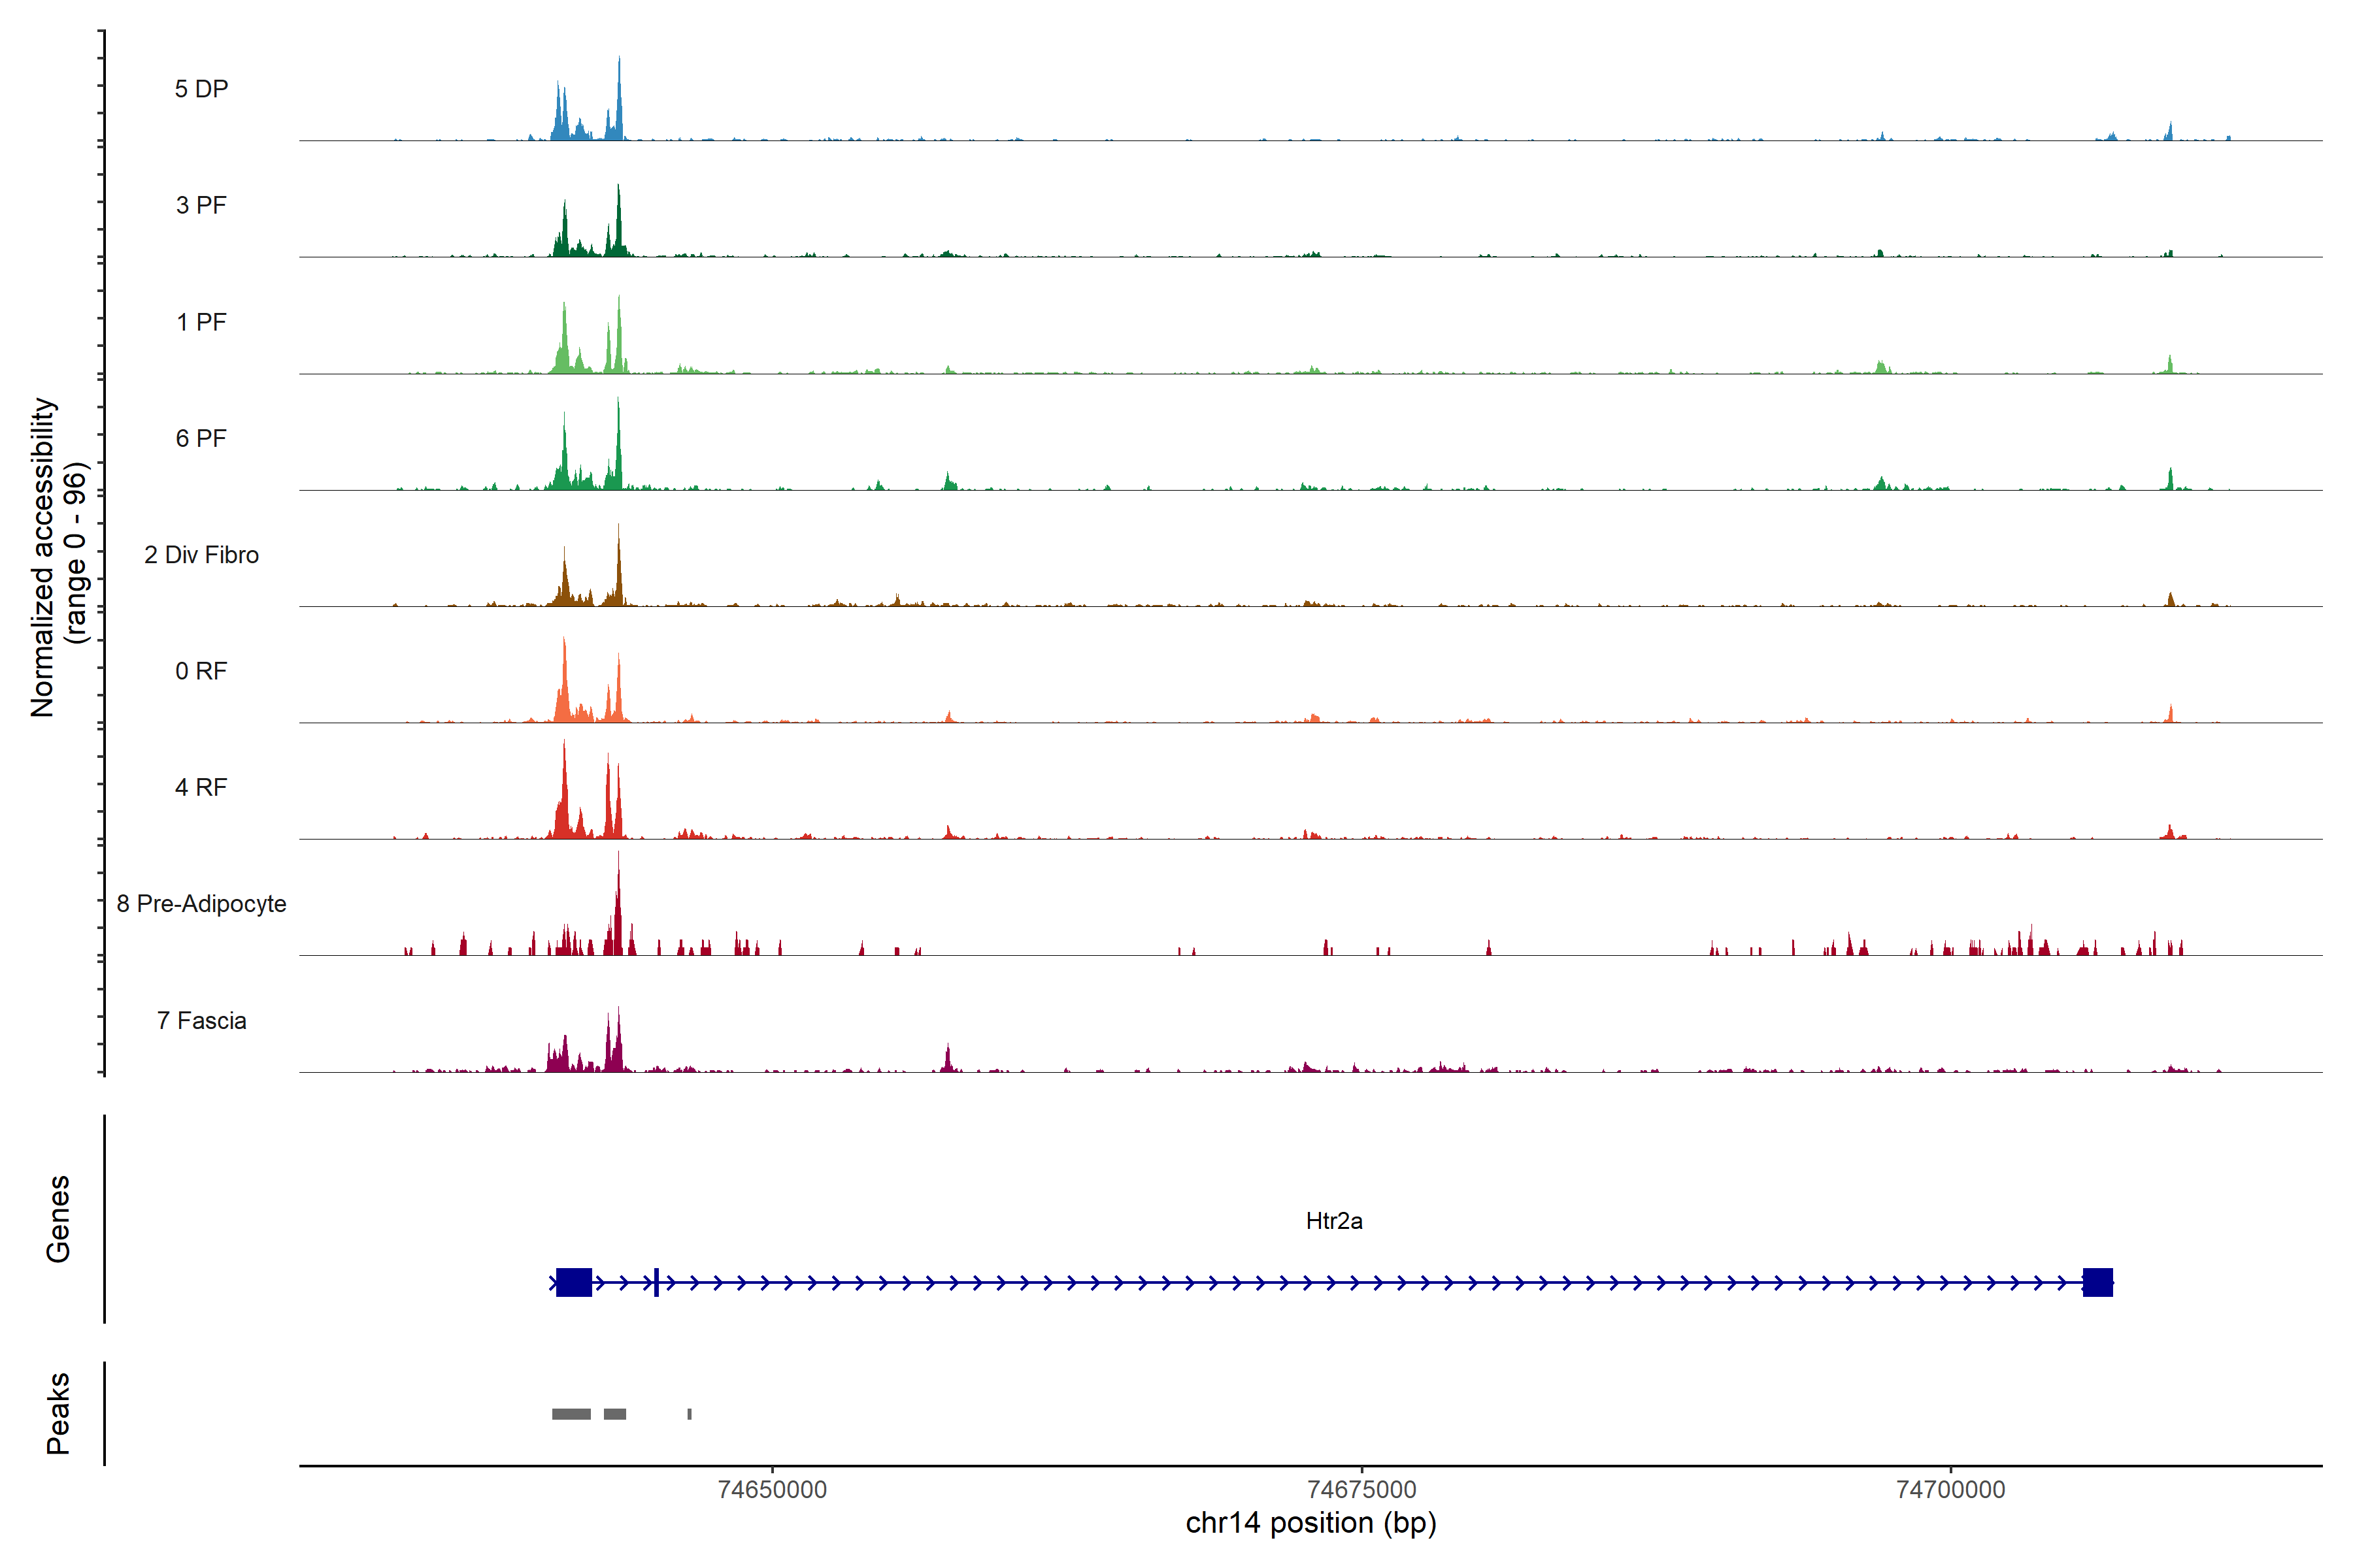Click the 74650000 axis tick label
This screenshot has width=2353, height=1568.
click(x=773, y=1489)
